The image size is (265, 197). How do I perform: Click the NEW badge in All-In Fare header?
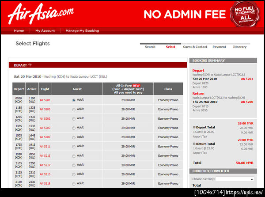click(136, 86)
